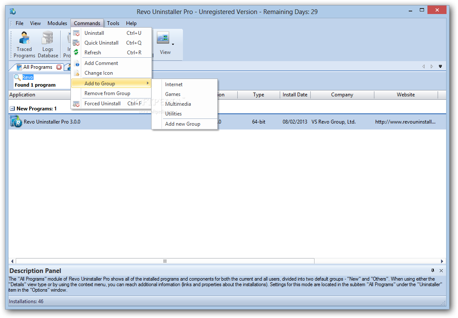
Task: Sort by Install Date column header
Action: [295, 95]
